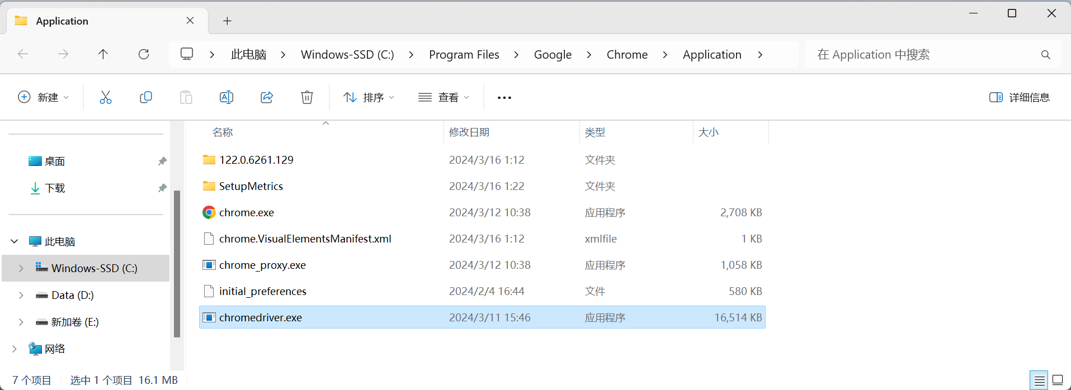
Task: Click Google in the breadcrumb path
Action: 553,55
